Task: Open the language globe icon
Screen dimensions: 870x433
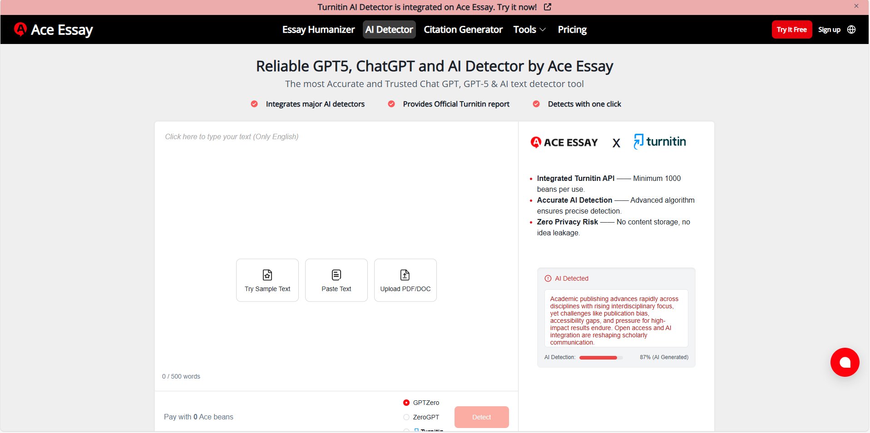Action: (851, 29)
